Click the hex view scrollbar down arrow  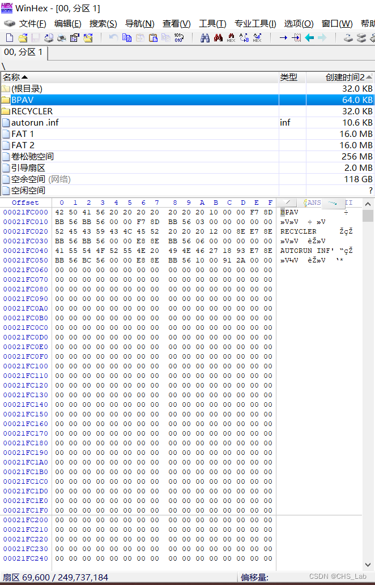click(368, 565)
